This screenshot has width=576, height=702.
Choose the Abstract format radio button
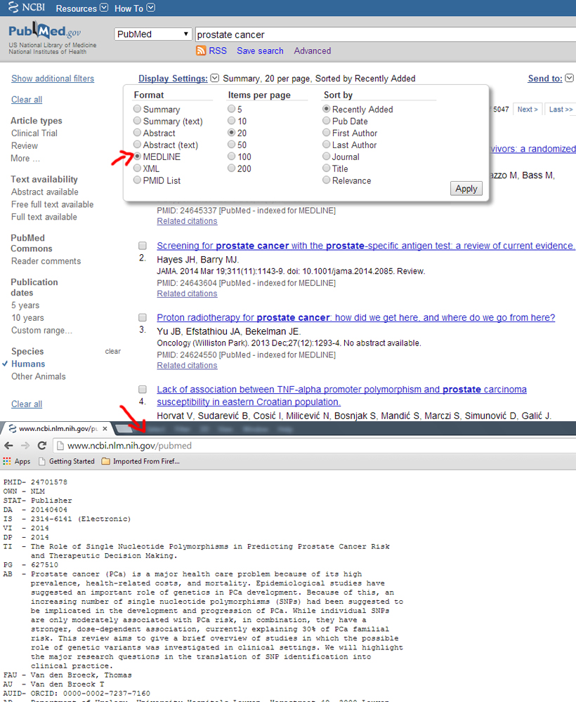(138, 133)
